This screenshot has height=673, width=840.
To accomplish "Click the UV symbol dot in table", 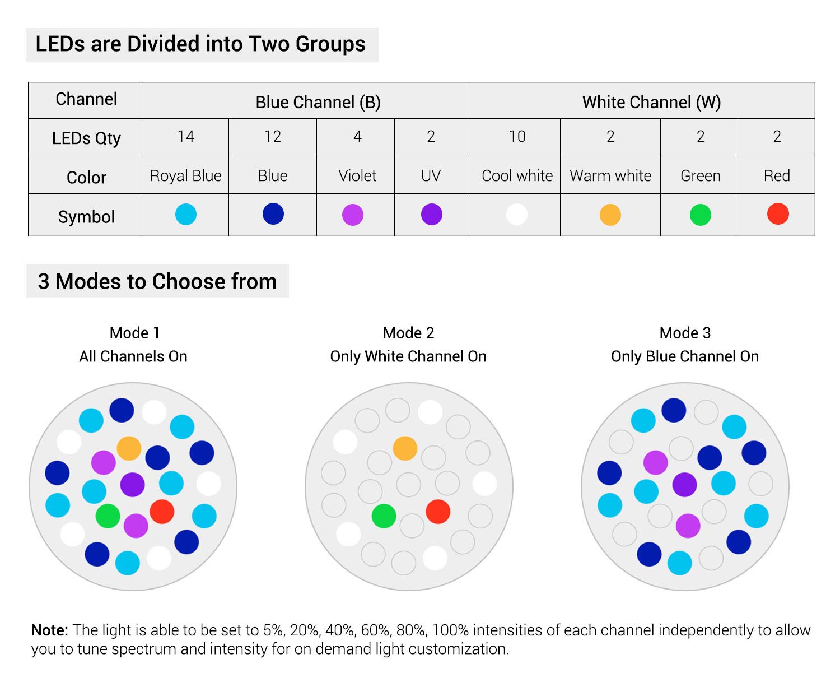I will 432,214.
